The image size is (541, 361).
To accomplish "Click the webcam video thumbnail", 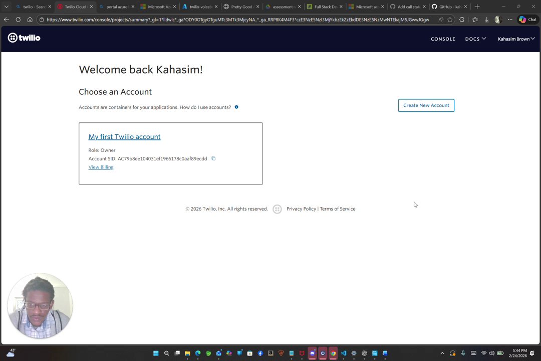I will pos(40,306).
